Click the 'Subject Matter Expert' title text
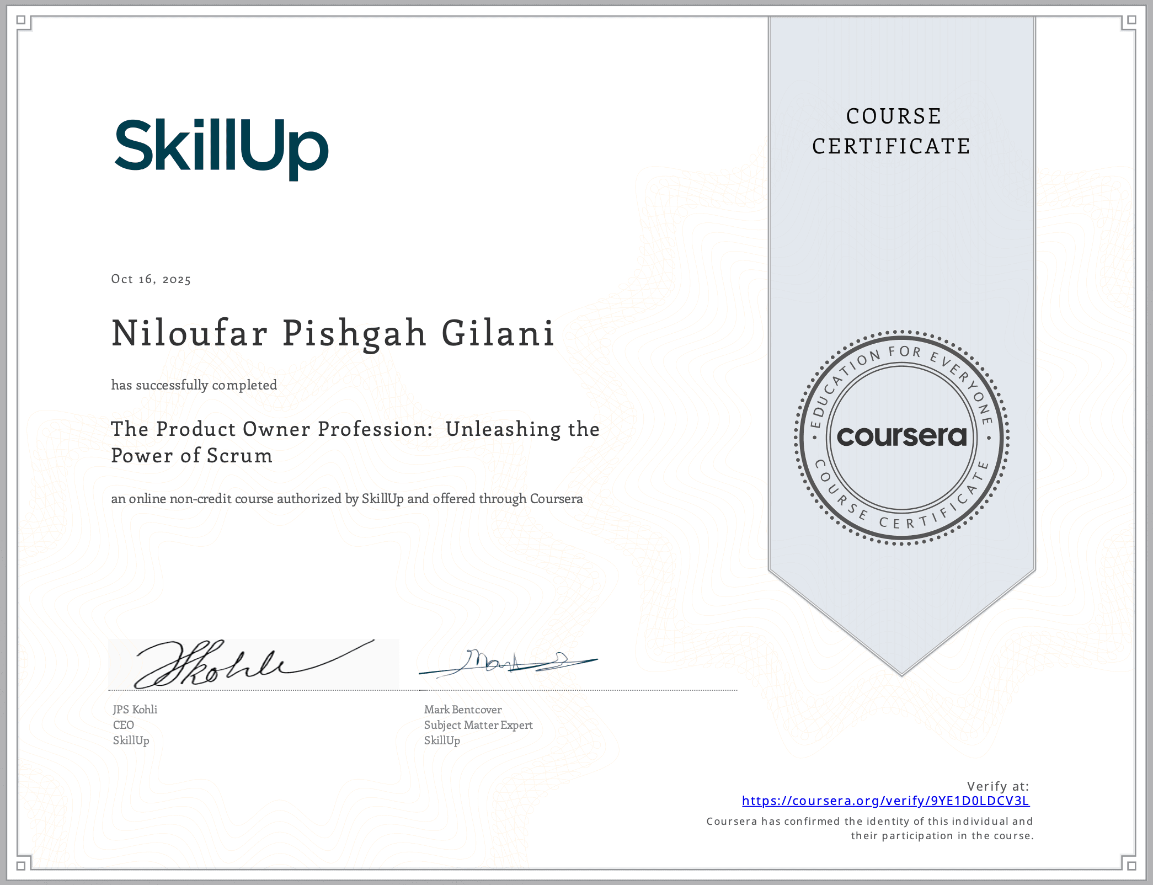The width and height of the screenshot is (1153, 885). (478, 725)
